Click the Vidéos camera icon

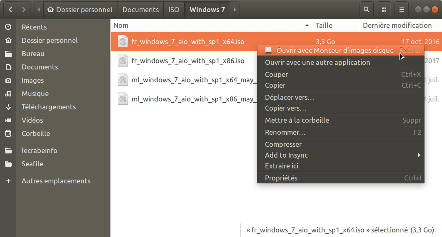8,120
